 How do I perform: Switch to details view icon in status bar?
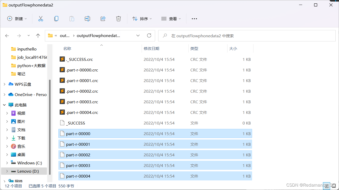tap(327, 186)
